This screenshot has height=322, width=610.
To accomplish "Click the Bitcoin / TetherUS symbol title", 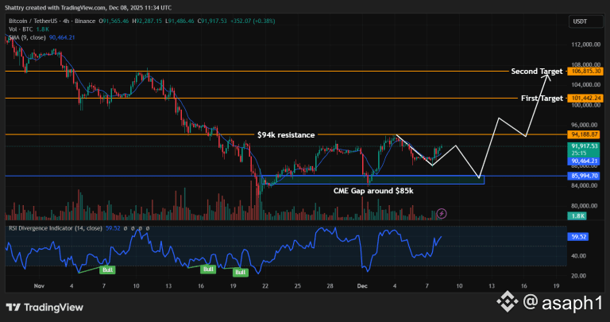I will click(50, 21).
